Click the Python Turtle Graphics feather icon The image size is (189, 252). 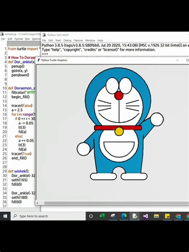tap(38, 60)
